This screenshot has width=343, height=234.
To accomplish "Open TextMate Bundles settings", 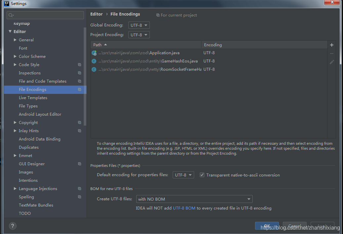I will tap(36, 205).
